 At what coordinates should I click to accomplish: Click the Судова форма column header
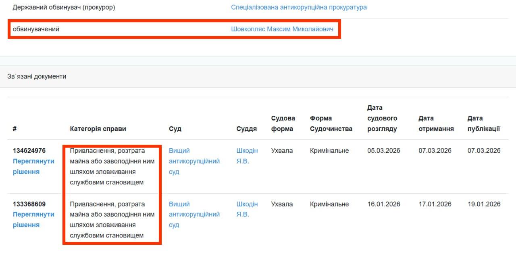[x=283, y=123]
